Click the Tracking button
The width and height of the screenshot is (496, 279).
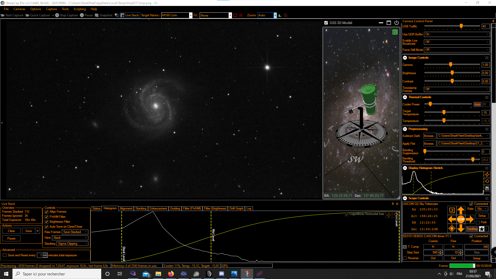pyautogui.click(x=472, y=229)
